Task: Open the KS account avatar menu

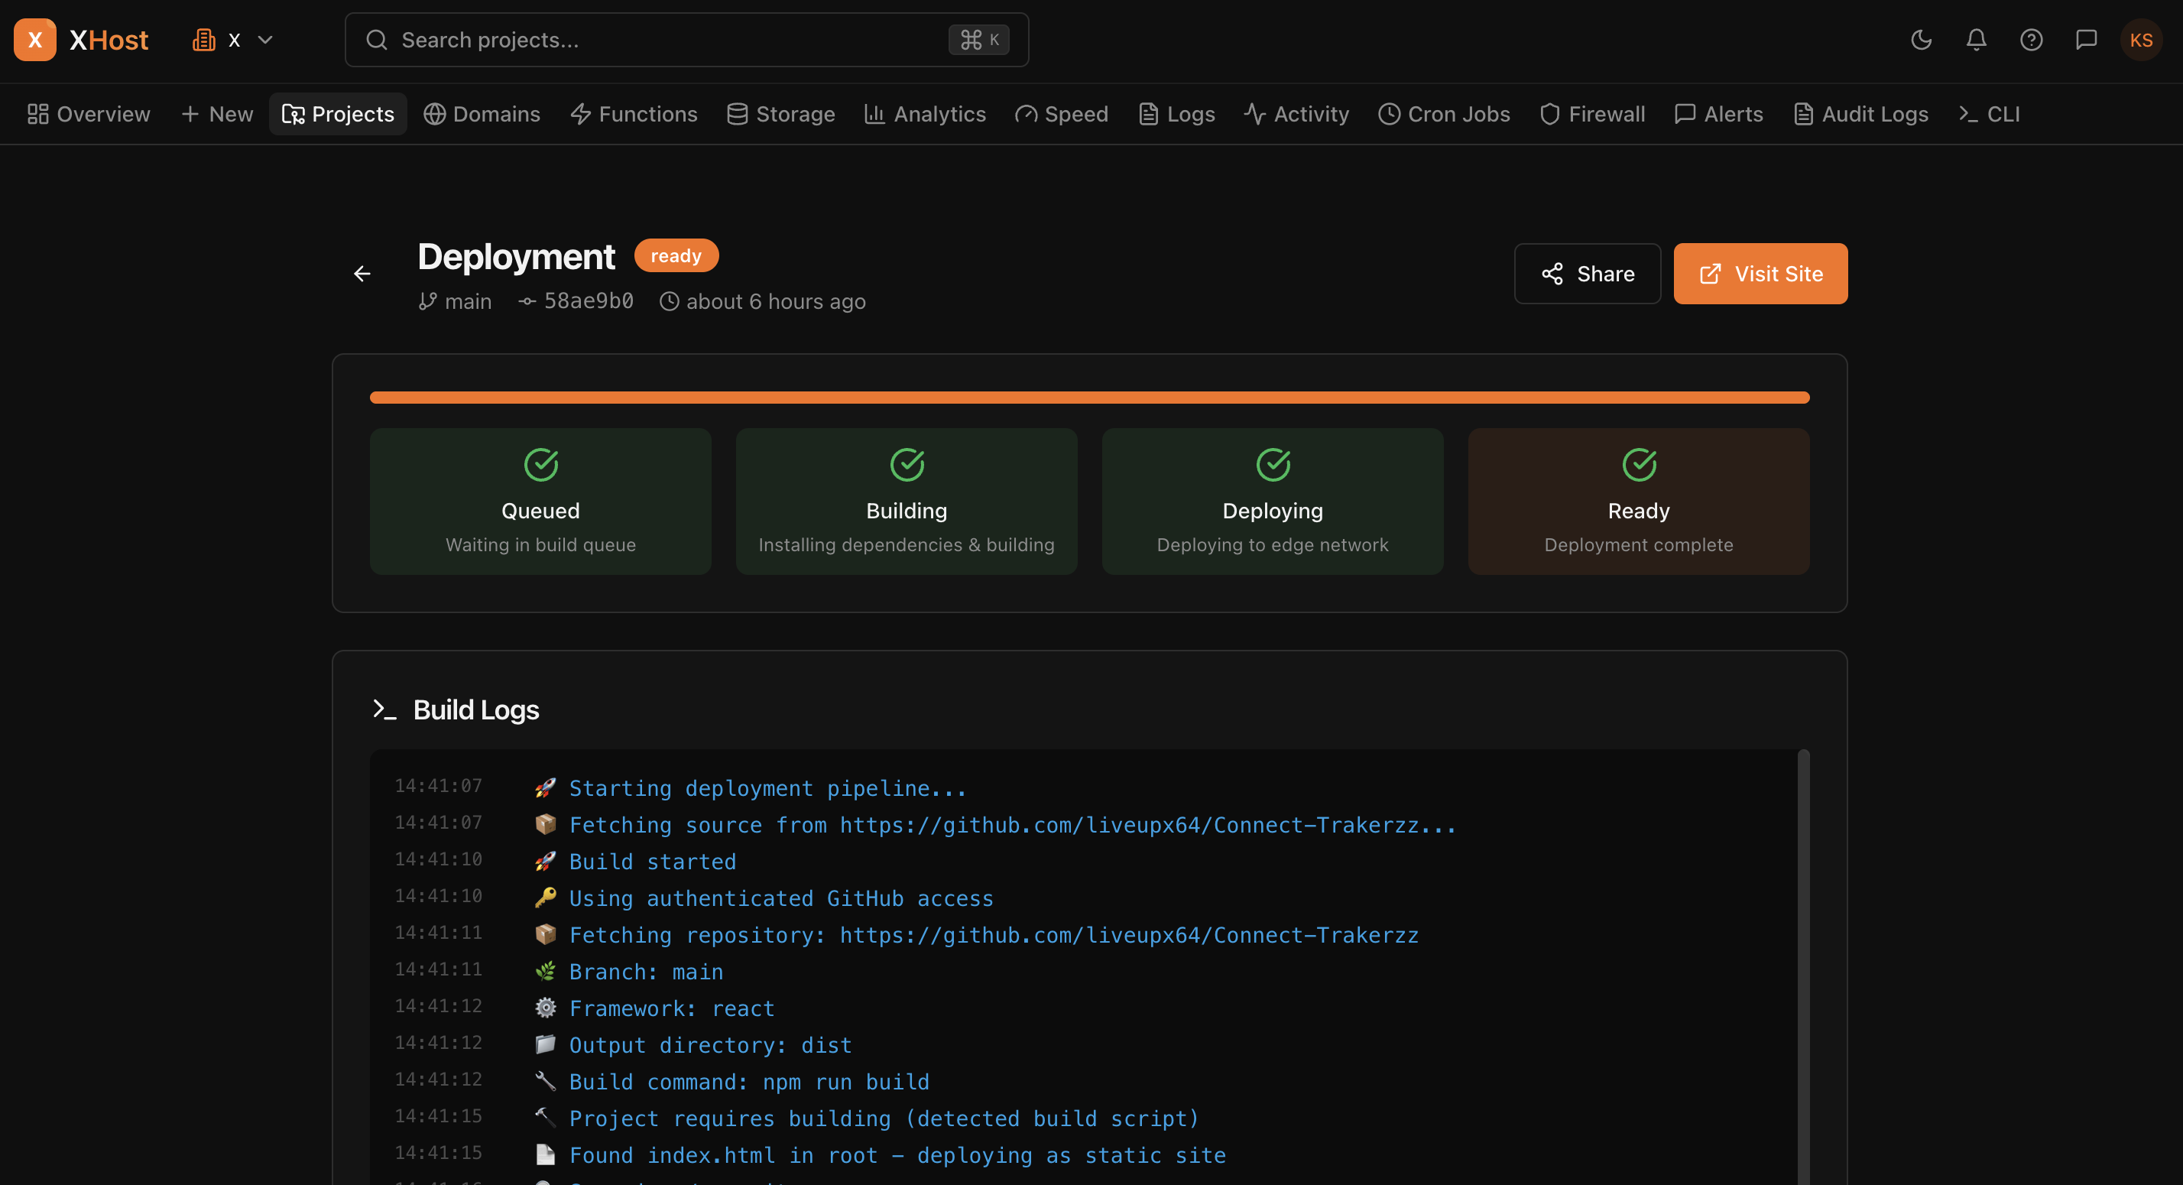Action: click(x=2141, y=39)
